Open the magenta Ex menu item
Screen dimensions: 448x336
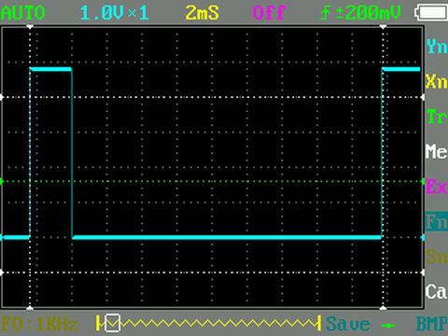click(437, 187)
